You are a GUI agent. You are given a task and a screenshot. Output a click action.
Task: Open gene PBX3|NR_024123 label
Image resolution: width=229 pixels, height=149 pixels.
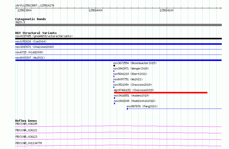point(26,137)
